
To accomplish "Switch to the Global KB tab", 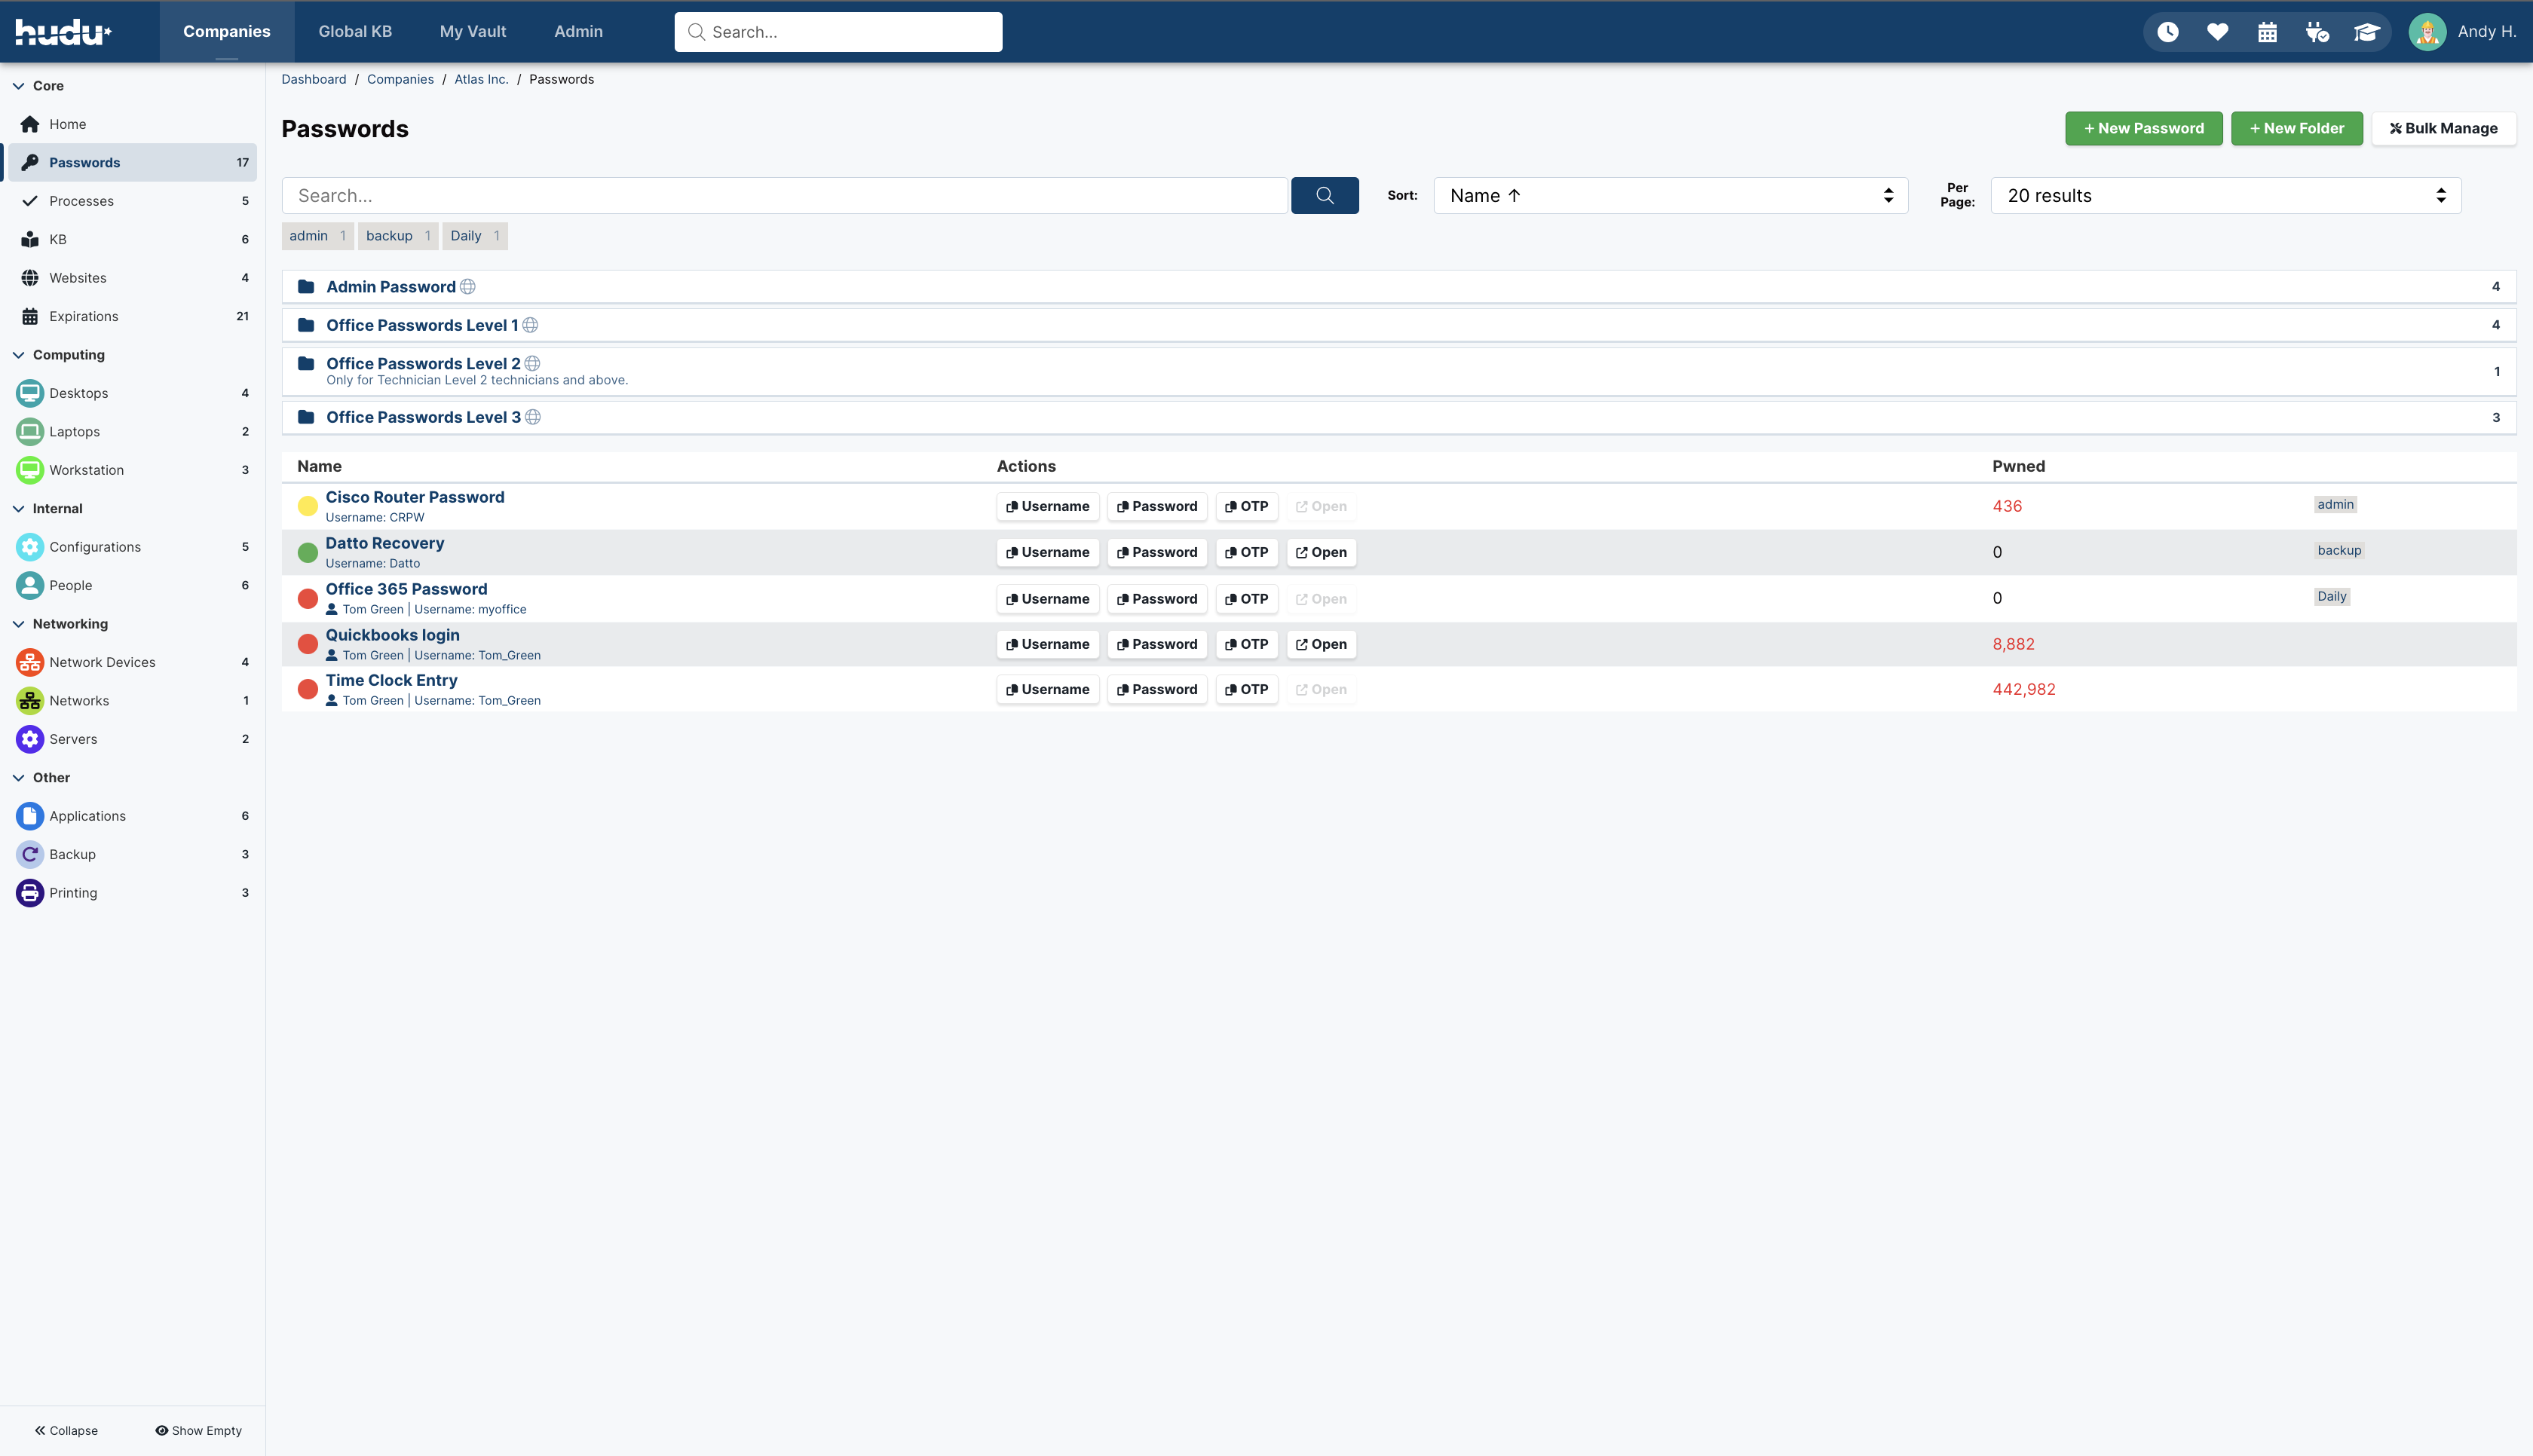I will 355,32.
